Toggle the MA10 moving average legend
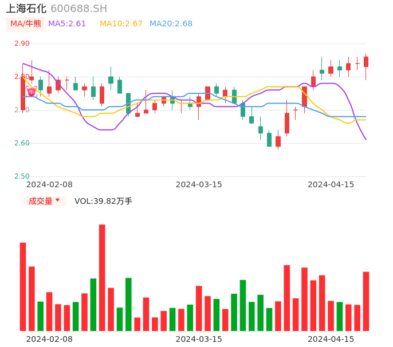393x347 pixels. tap(121, 24)
